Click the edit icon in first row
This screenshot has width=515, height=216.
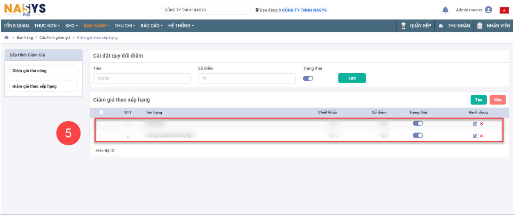(x=475, y=124)
